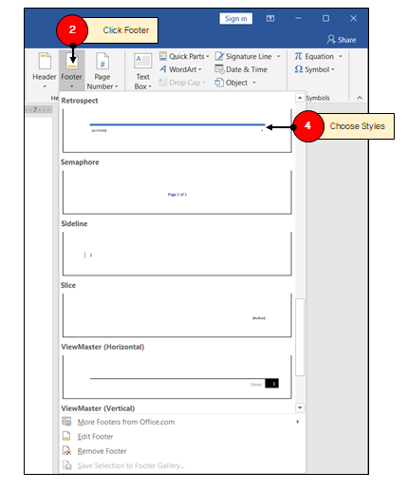Click the Equation pi icon

pyautogui.click(x=298, y=56)
